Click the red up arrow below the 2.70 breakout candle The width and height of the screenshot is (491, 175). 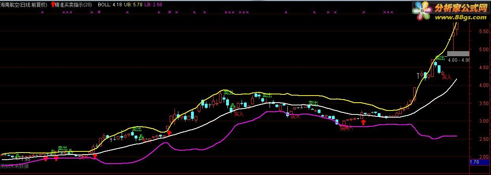169,133
